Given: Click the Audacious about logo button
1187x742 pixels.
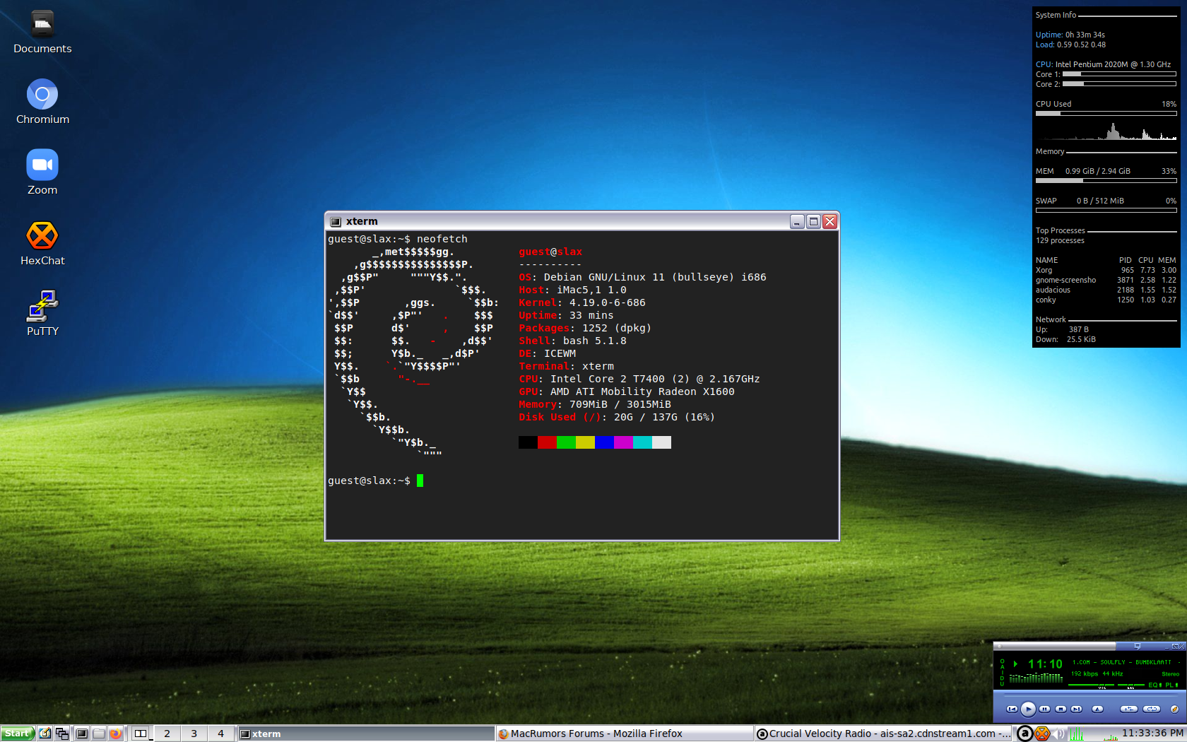Looking at the screenshot, I should [x=1174, y=709].
